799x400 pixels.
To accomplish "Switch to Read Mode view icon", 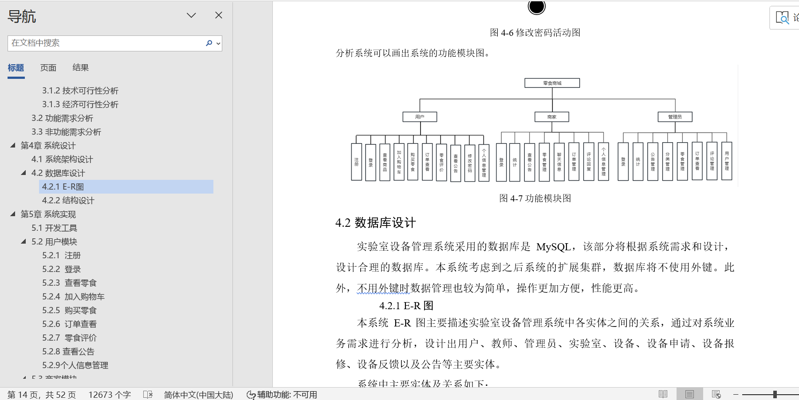I will (663, 394).
